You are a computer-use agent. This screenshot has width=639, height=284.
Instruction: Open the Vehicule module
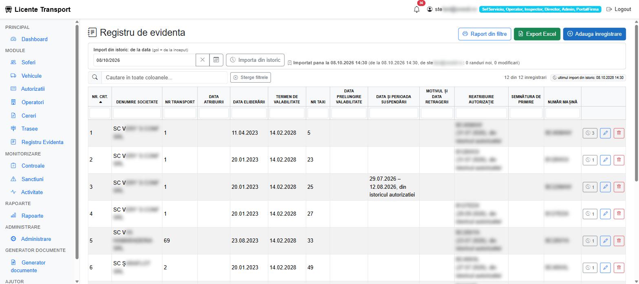pyautogui.click(x=31, y=76)
